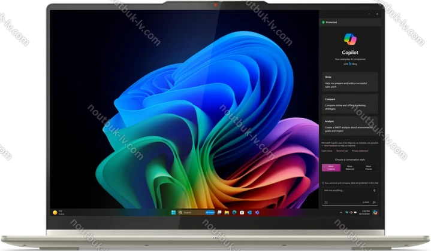
Task: Click the Copilot logo in the panel
Action: (x=349, y=38)
